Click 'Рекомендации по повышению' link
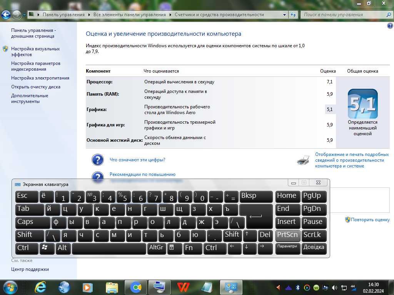394x295 pixels. pos(142,174)
